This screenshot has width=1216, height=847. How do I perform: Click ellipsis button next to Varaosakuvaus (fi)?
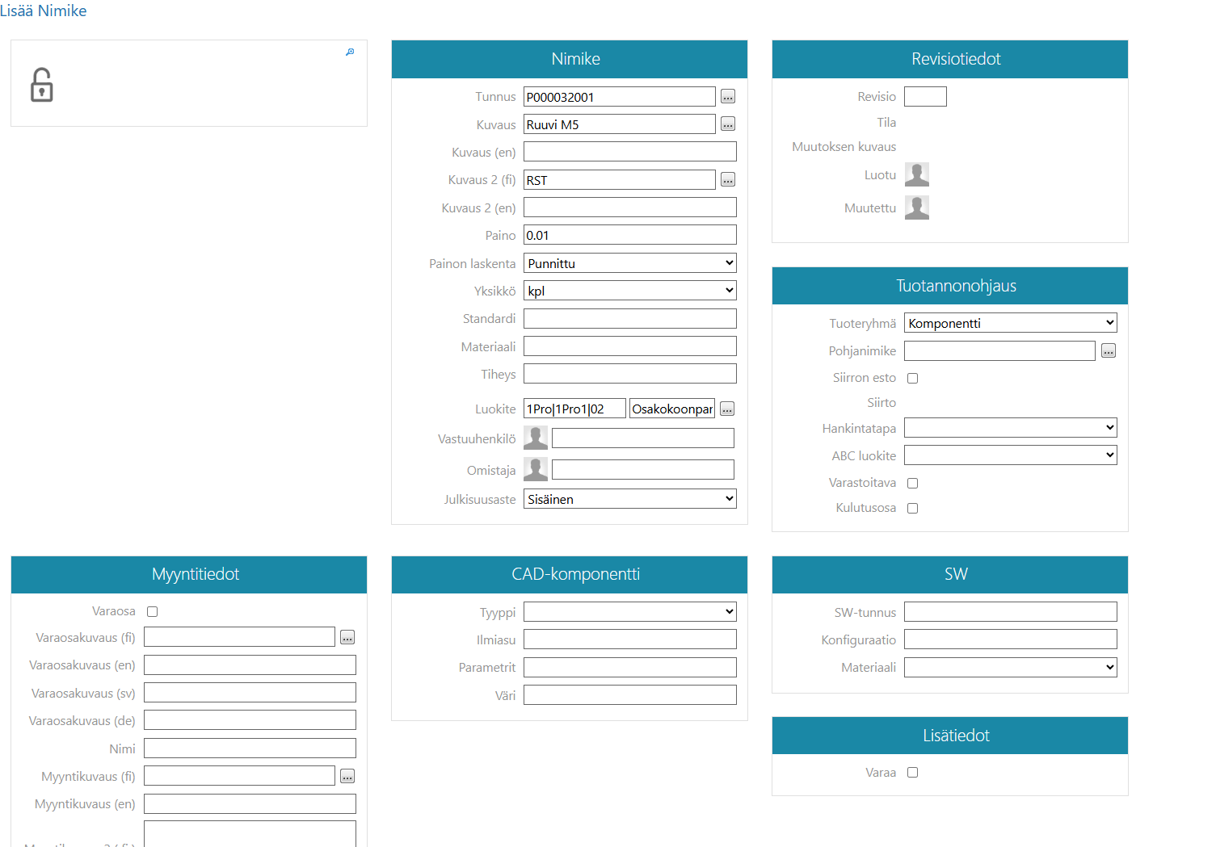tap(347, 638)
